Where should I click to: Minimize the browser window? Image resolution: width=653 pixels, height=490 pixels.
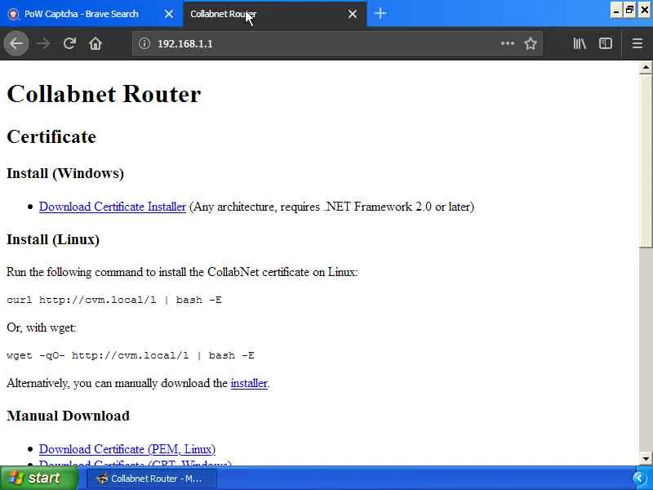tap(616, 10)
